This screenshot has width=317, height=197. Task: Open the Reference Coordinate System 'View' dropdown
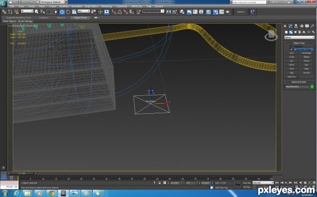tap(83, 11)
